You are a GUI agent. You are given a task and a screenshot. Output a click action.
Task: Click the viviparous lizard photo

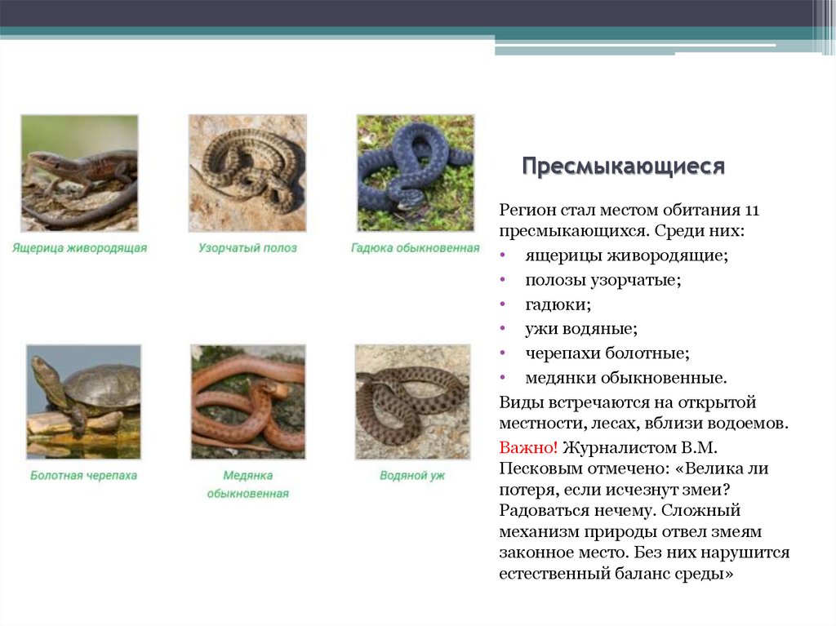coord(79,173)
